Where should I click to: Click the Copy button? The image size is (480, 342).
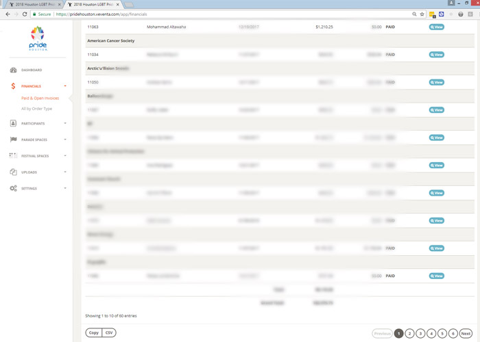click(x=94, y=333)
